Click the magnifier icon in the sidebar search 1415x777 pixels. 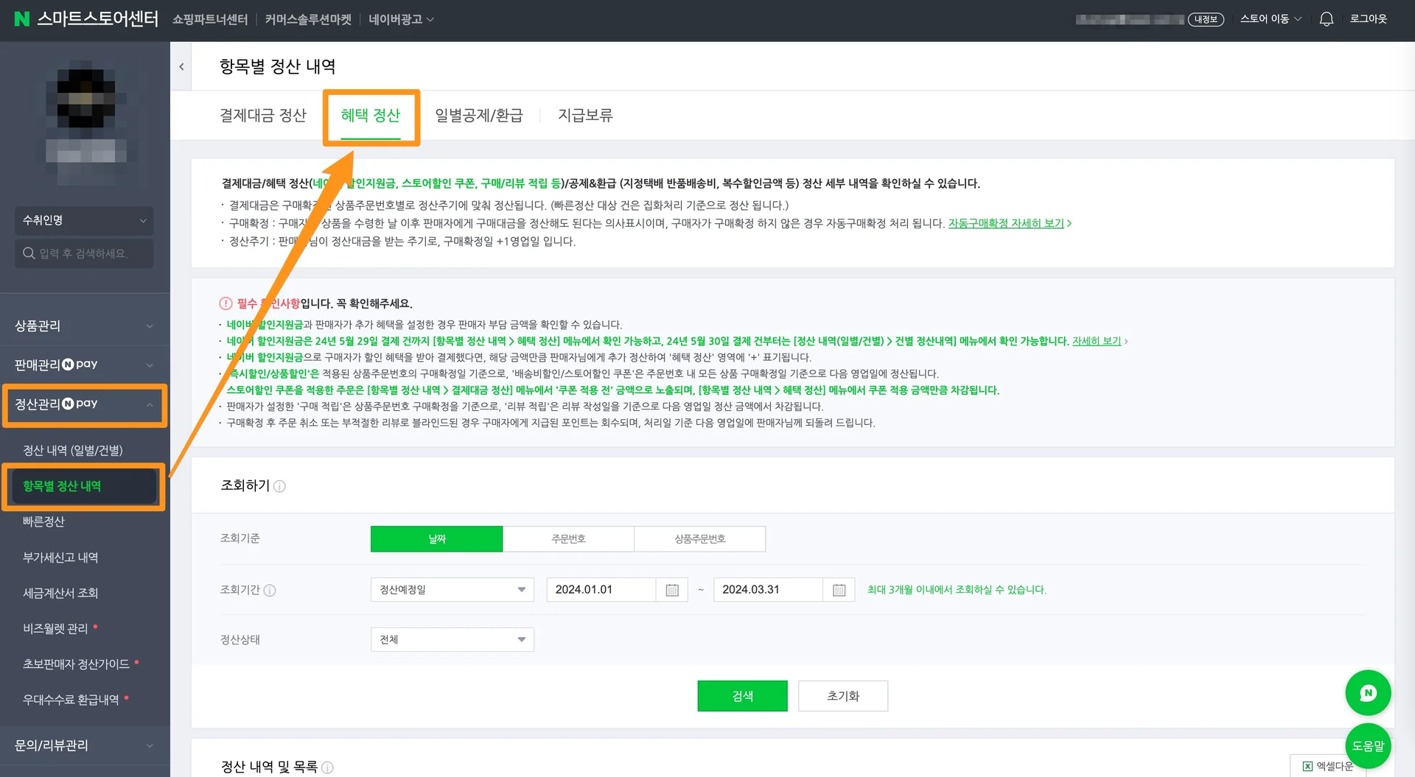[x=29, y=253]
